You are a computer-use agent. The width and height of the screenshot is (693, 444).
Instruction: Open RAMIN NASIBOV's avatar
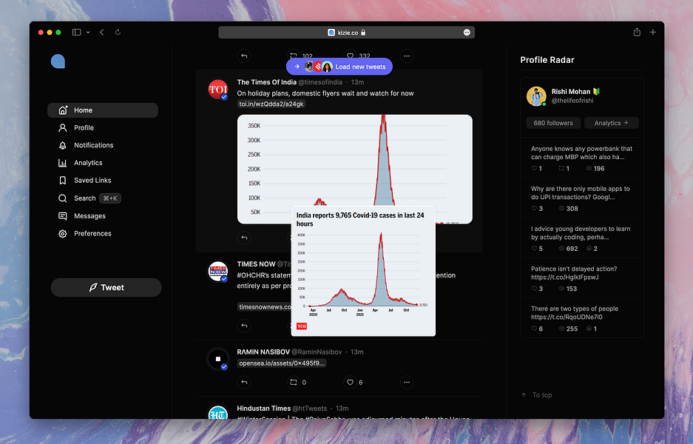click(x=218, y=359)
